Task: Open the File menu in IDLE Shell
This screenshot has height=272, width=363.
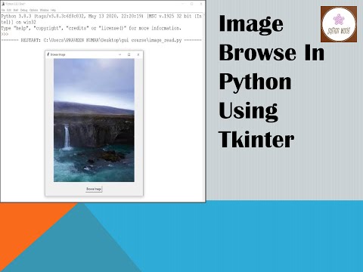Action: click(x=3, y=10)
